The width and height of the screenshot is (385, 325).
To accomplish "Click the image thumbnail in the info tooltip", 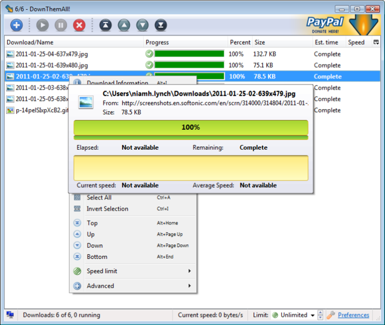I will pyautogui.click(x=86, y=102).
